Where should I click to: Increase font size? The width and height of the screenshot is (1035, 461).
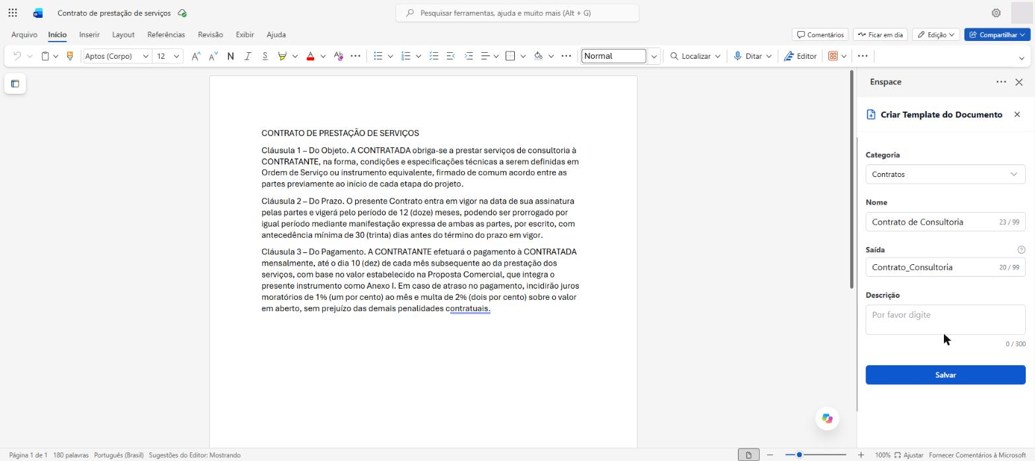coord(196,56)
